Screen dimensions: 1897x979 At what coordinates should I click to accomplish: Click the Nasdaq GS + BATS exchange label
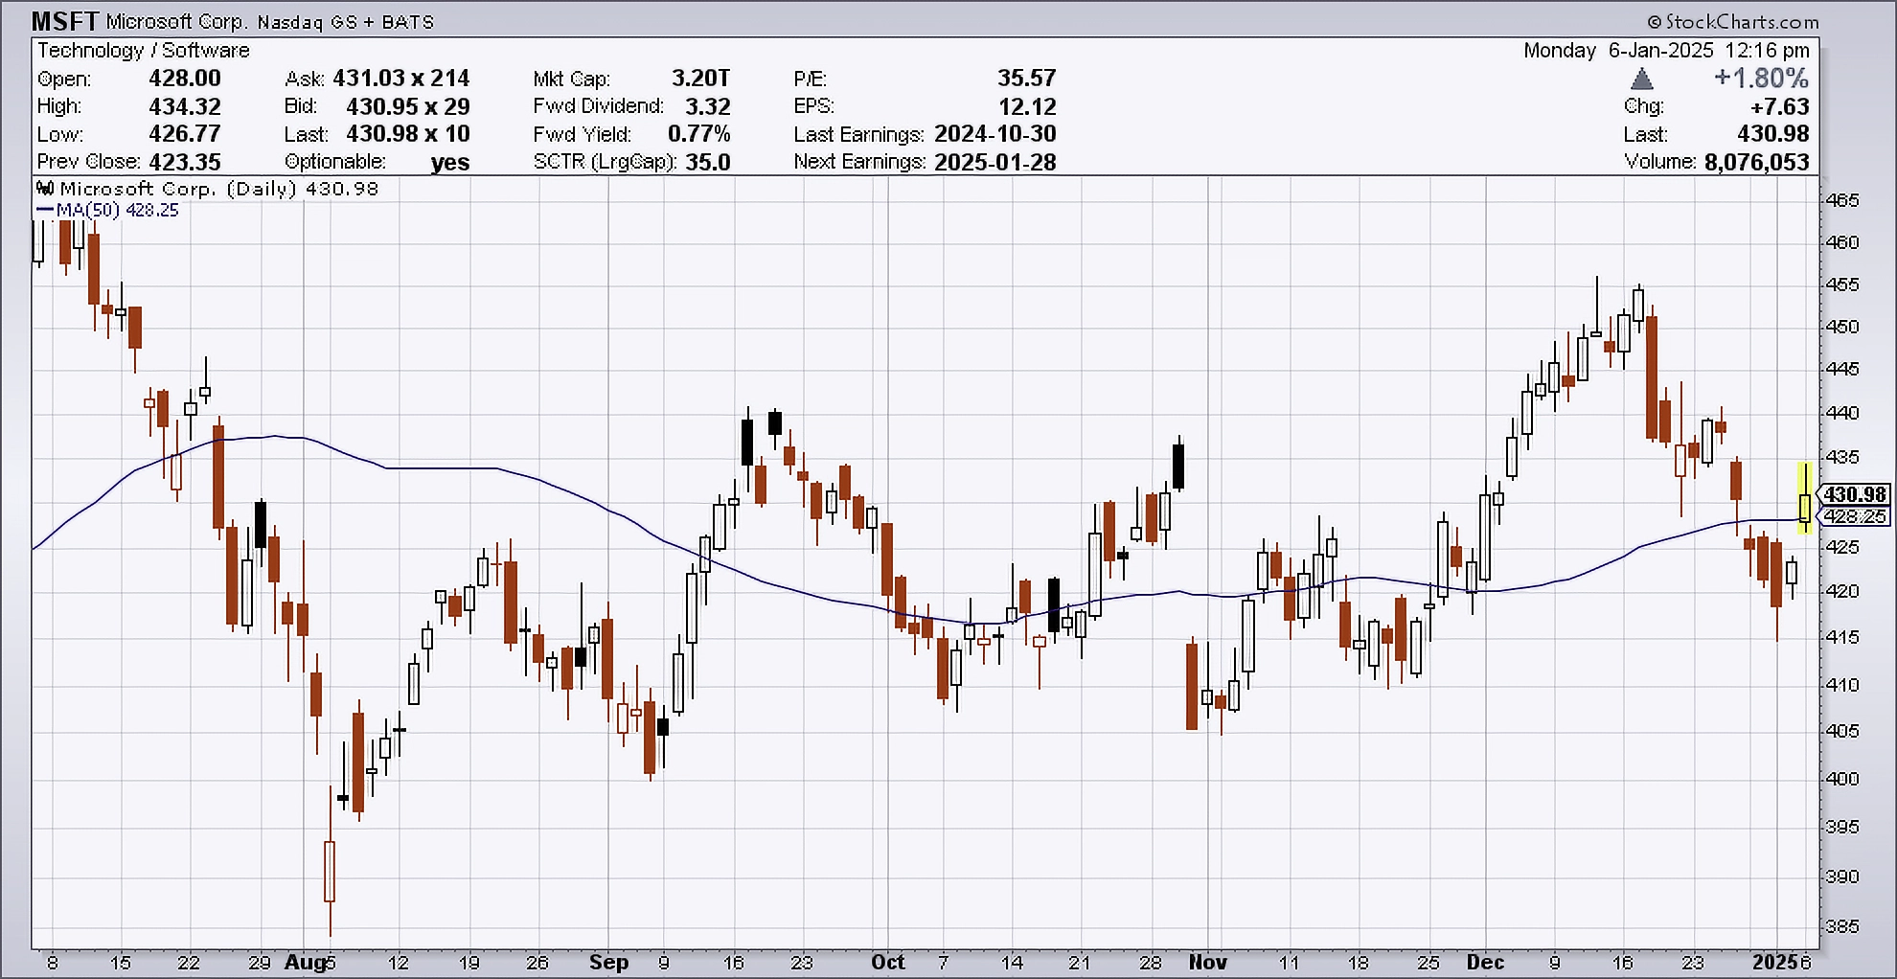[345, 22]
